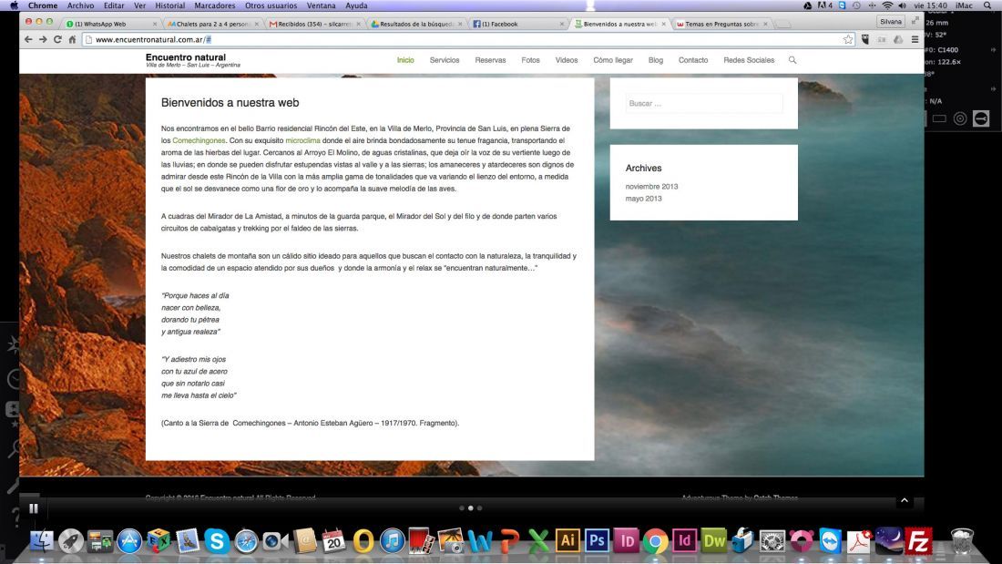Open Dreamweaver from the dock

click(x=713, y=541)
